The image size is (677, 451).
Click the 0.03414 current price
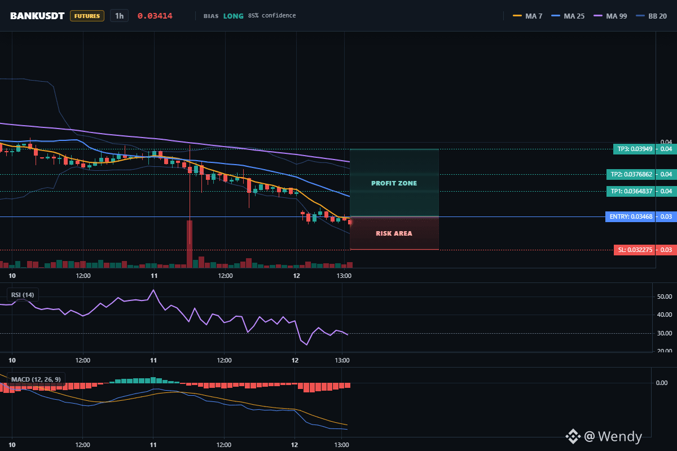point(155,16)
